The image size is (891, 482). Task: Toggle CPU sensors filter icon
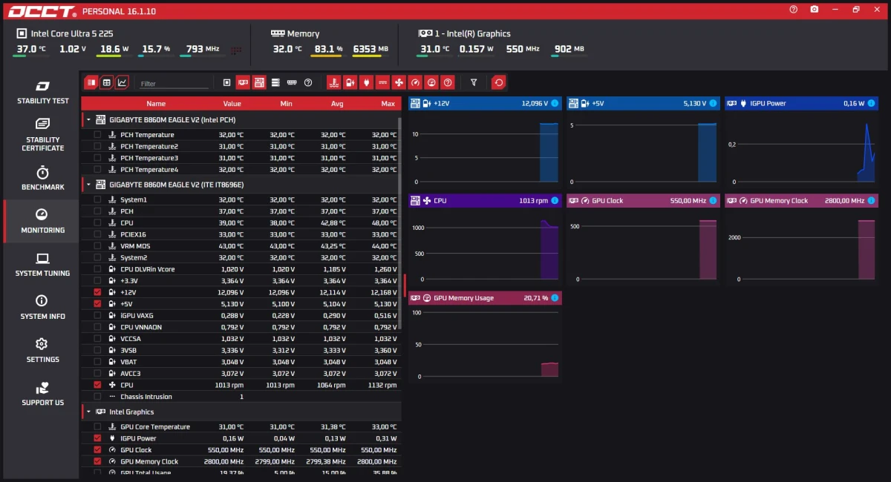tap(226, 82)
